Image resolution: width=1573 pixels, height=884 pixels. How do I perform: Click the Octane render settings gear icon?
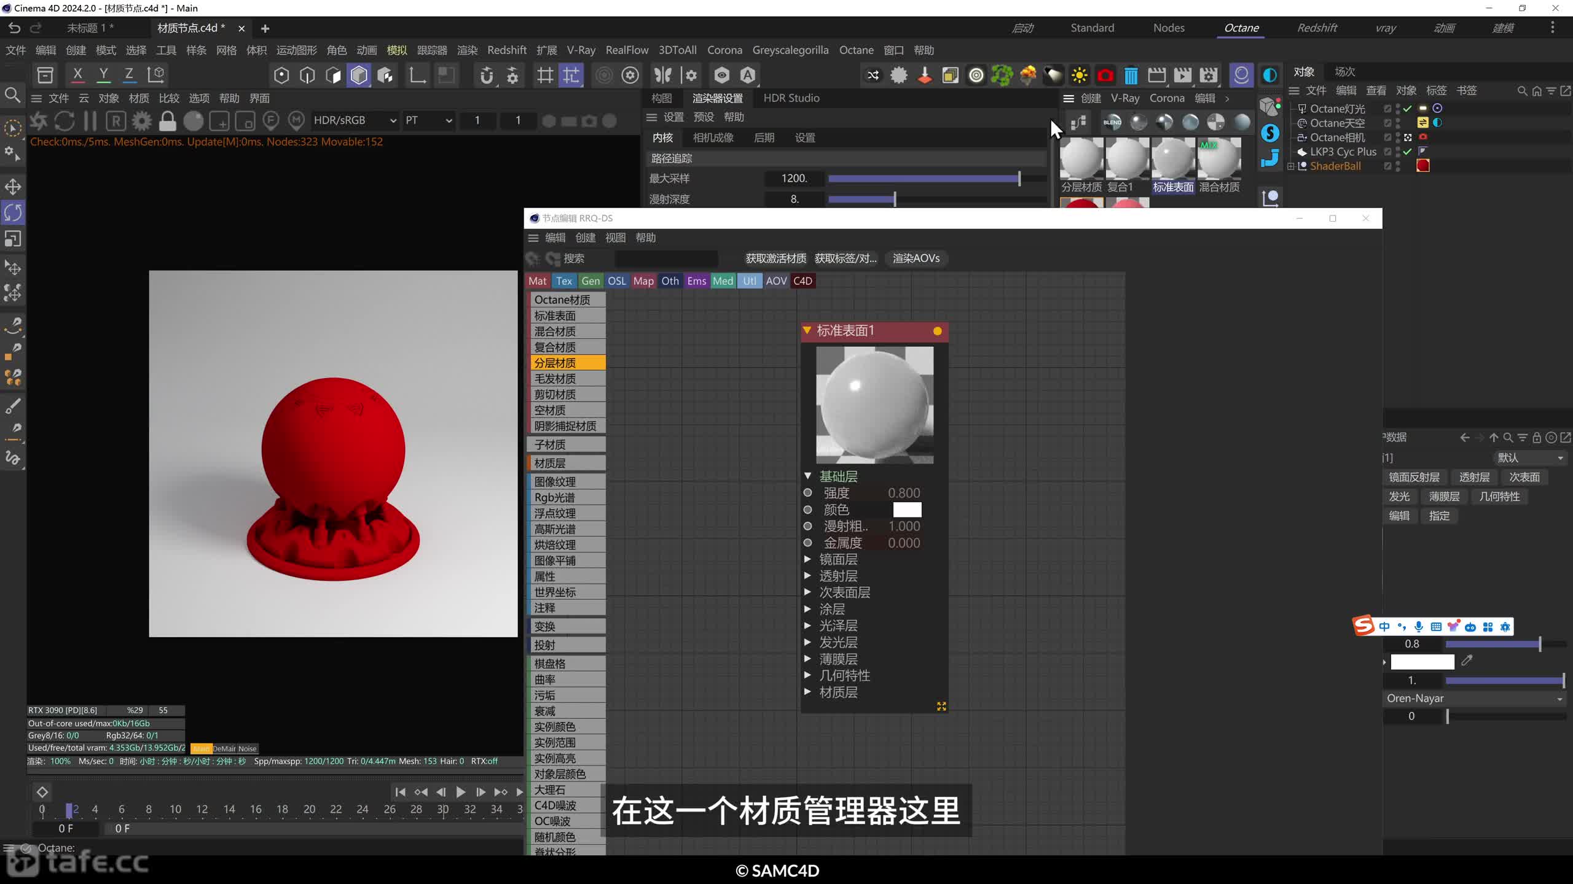pos(141,121)
